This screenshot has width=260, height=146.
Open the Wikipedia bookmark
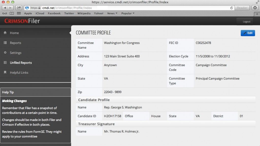point(84,13)
